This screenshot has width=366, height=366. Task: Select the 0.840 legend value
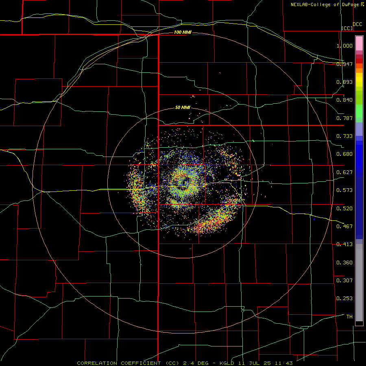coord(344,100)
